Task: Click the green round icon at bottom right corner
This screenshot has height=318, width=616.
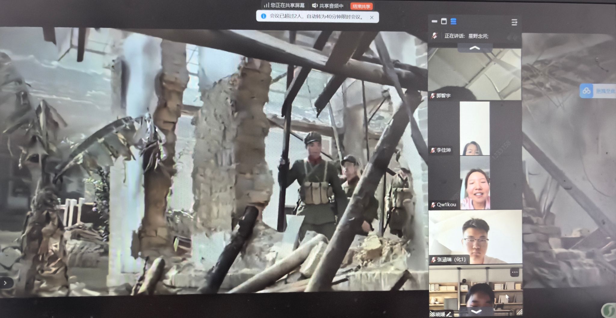Action: point(609,310)
